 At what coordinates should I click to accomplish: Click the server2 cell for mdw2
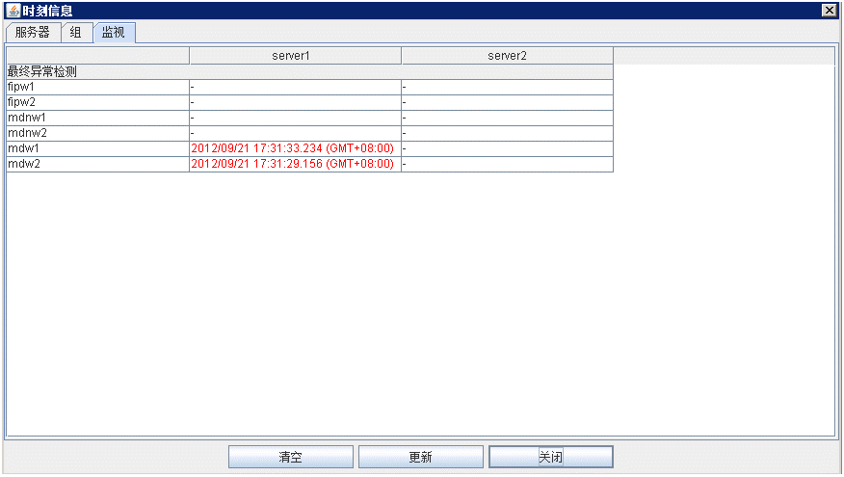(x=507, y=164)
